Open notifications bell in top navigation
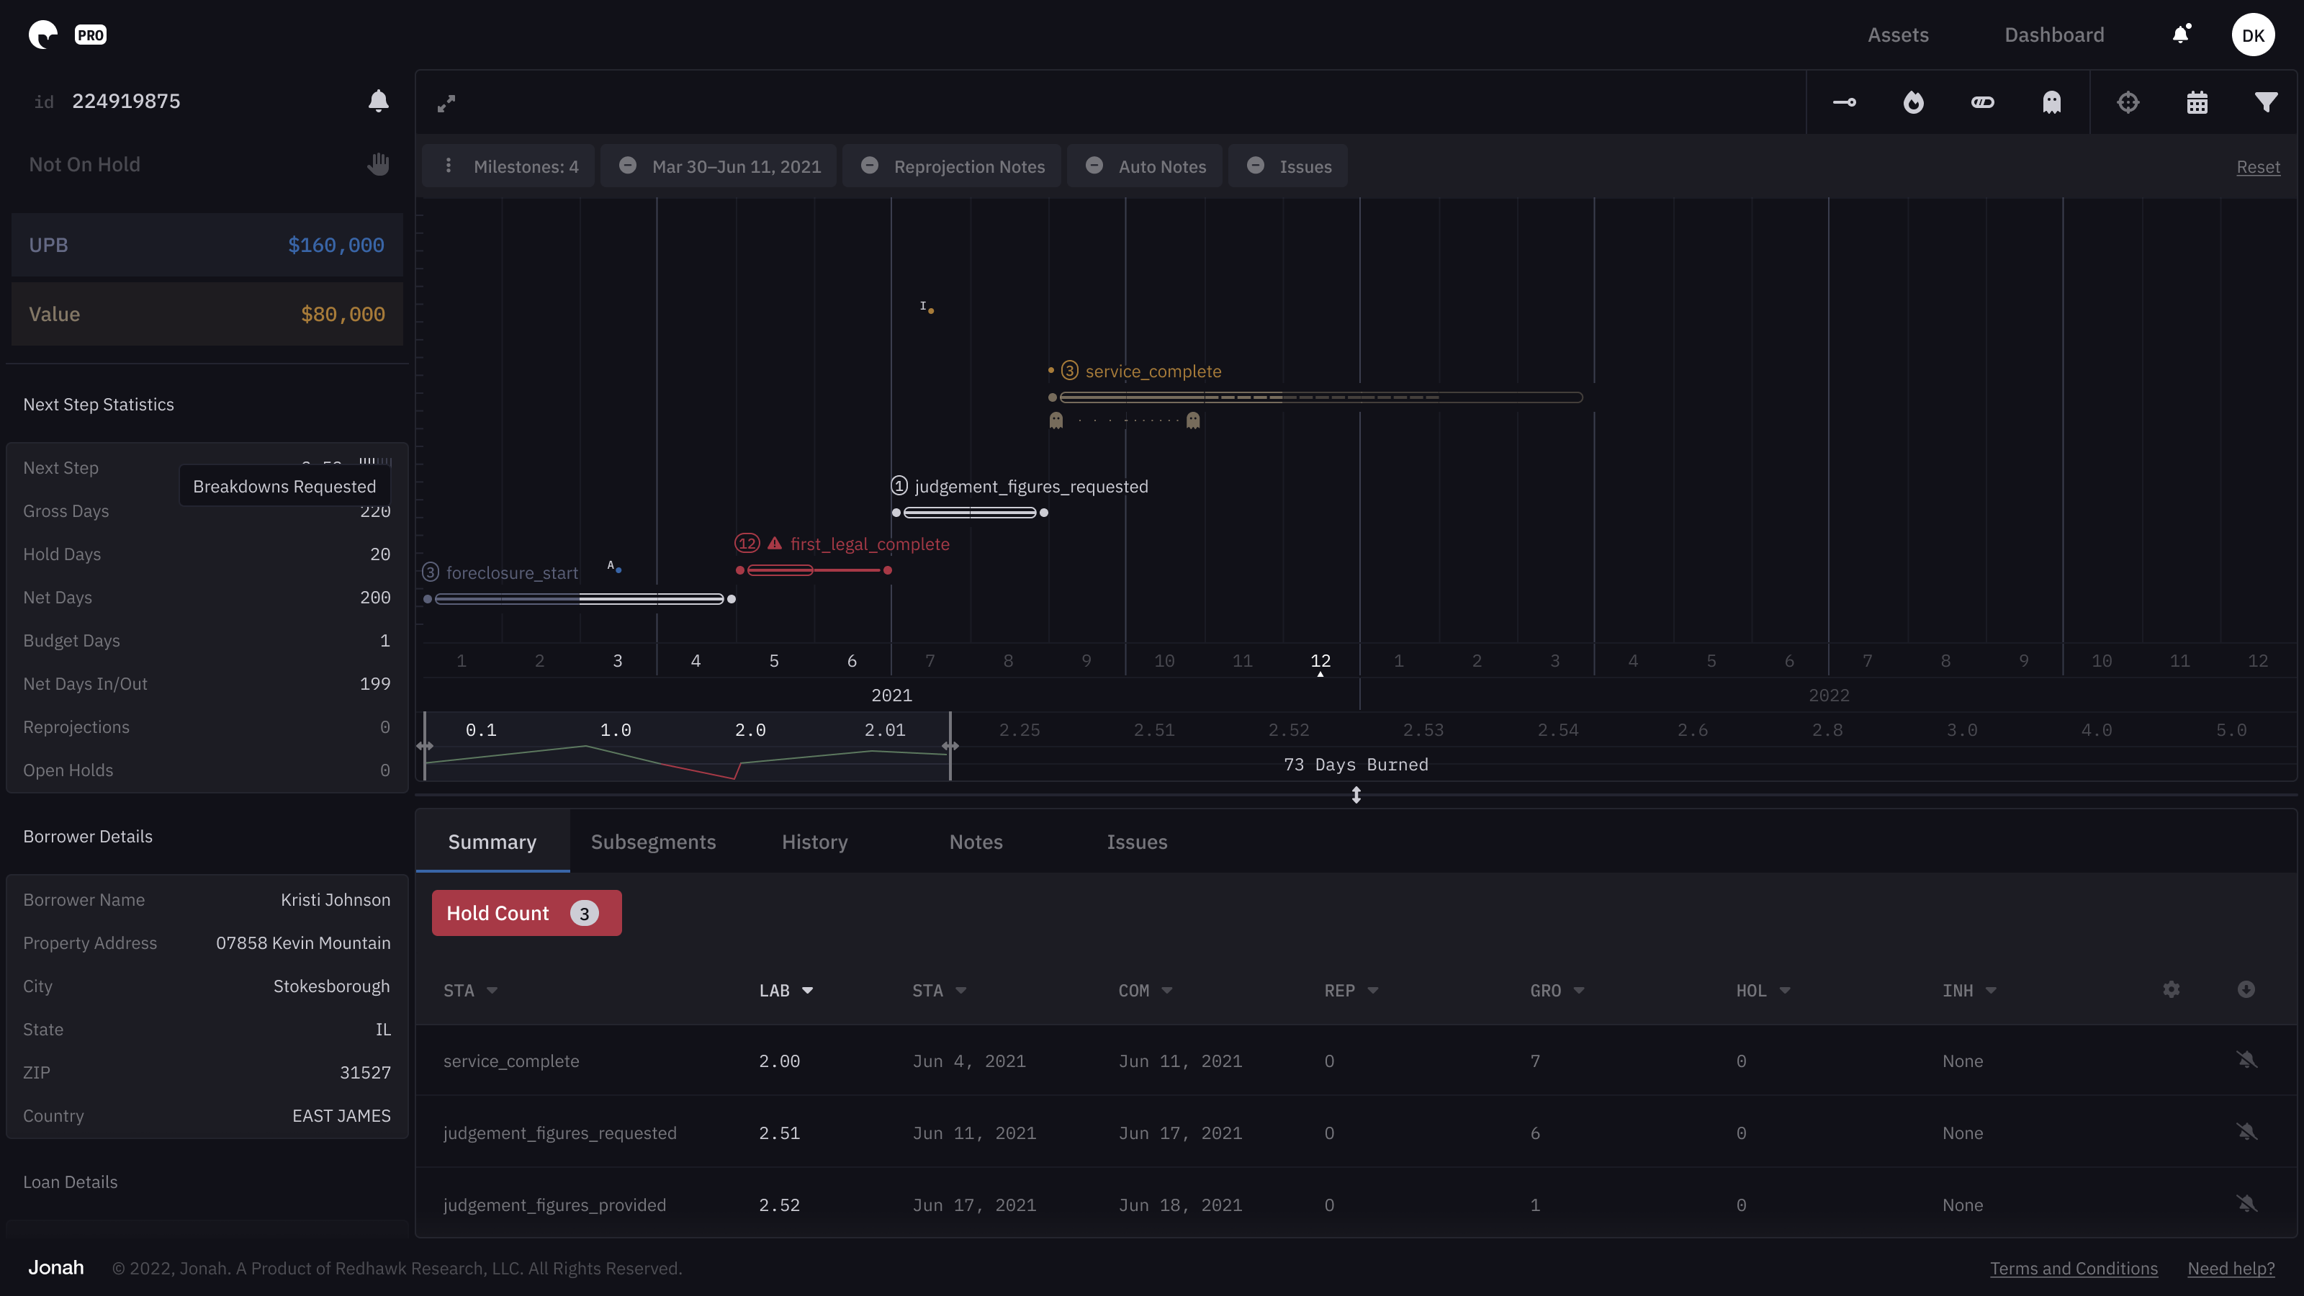 (2181, 35)
